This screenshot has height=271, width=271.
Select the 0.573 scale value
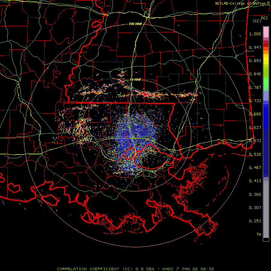[255, 141]
